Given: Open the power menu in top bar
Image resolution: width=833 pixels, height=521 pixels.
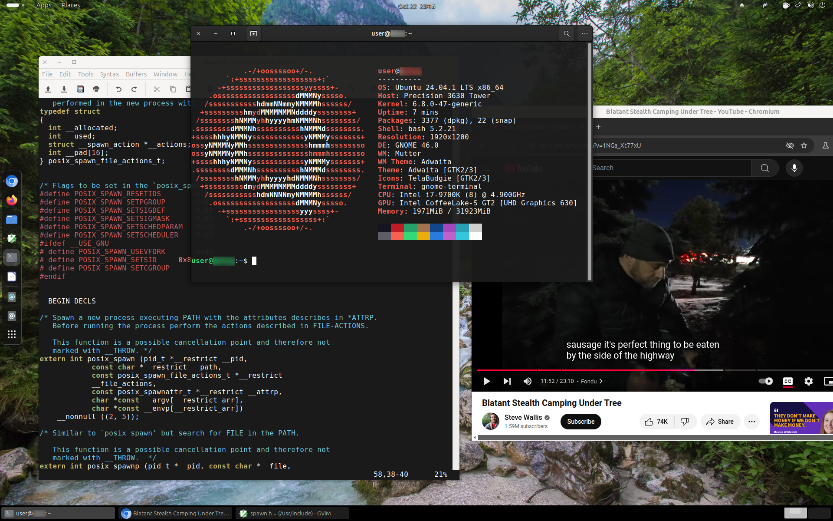Looking at the screenshot, I should click(x=822, y=5).
